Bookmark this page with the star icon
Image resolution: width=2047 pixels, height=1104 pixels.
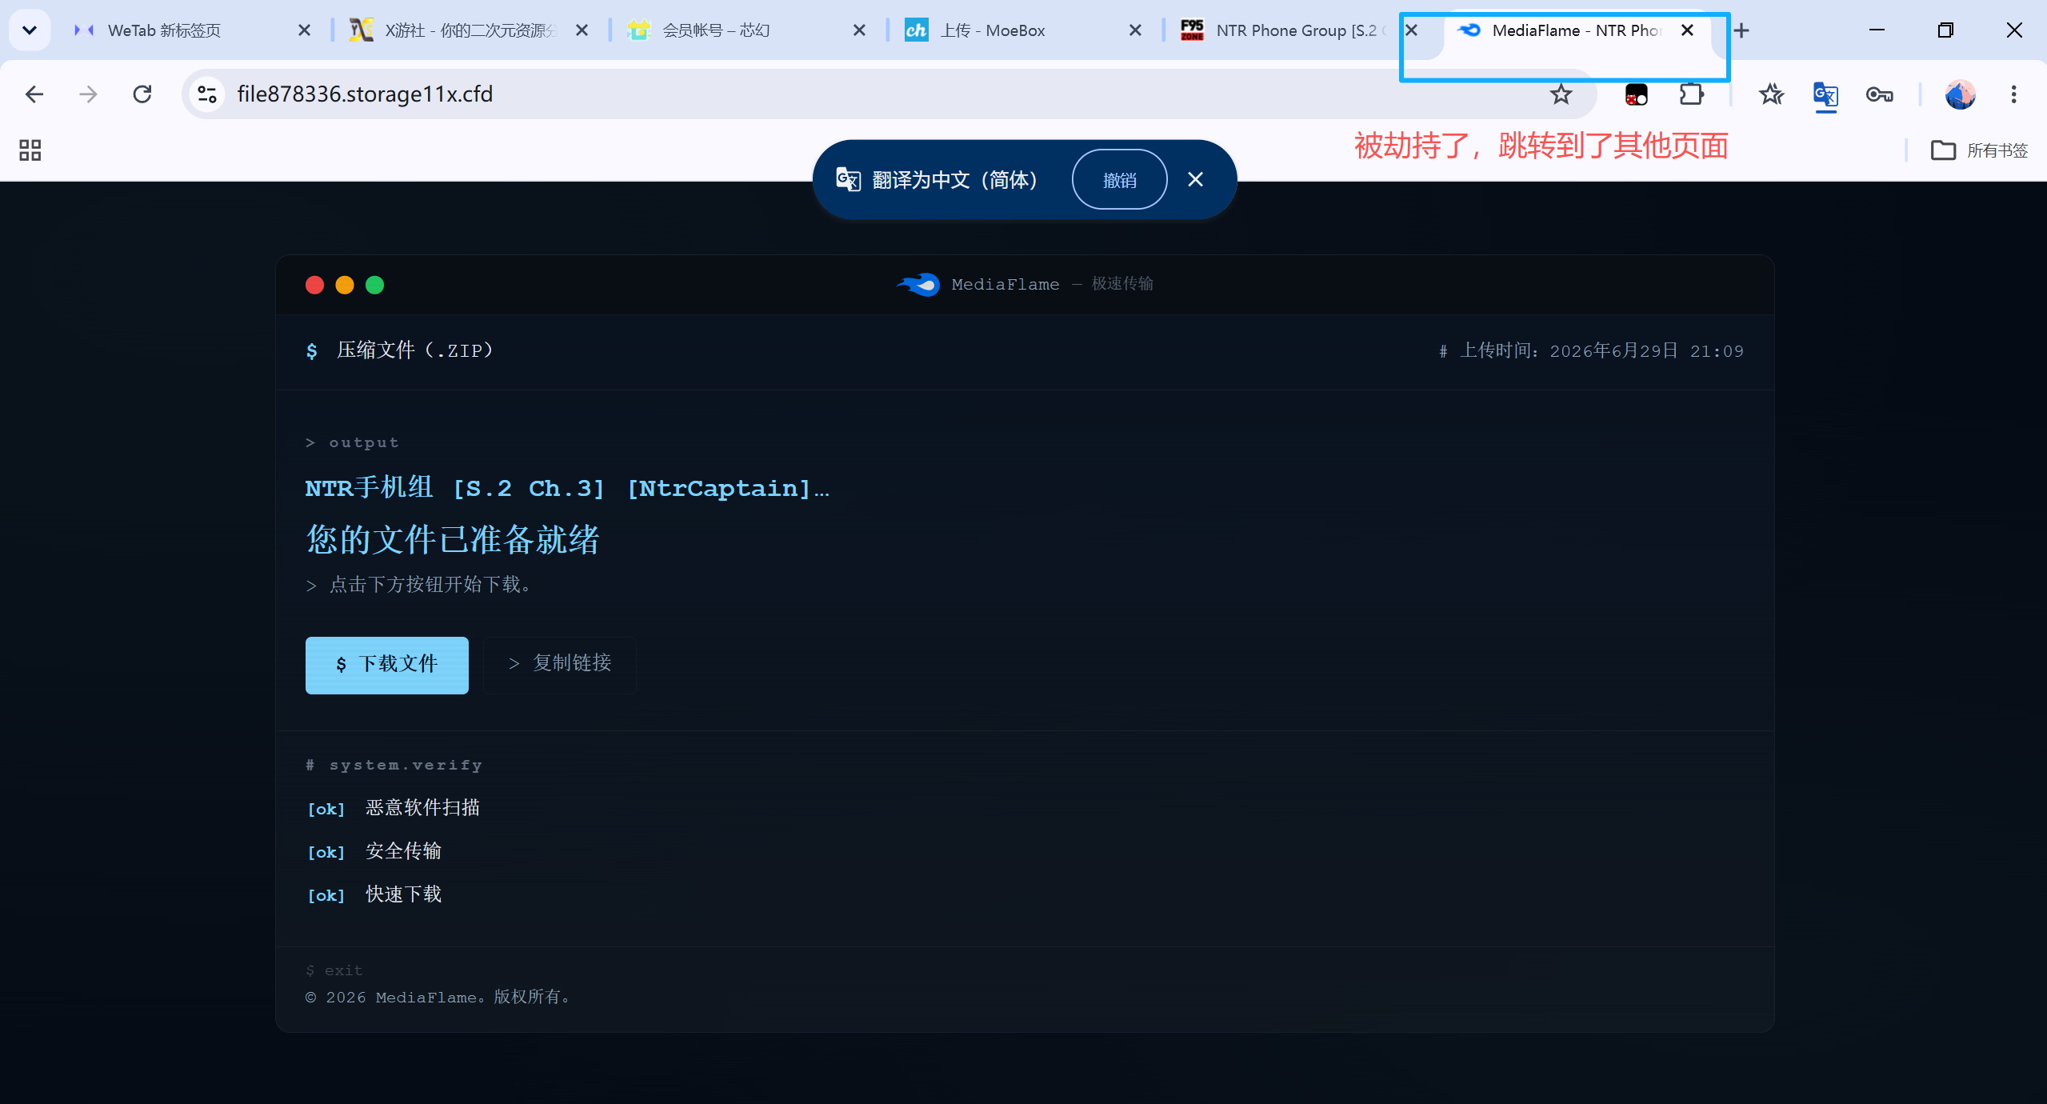coord(1561,94)
